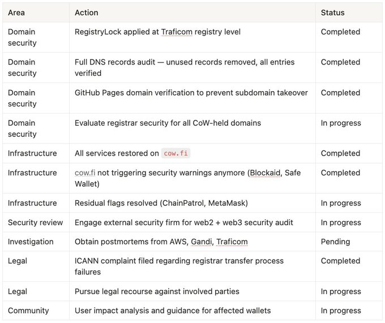385x323 pixels.
Task: Select the Community area cell
Action: coord(28,311)
